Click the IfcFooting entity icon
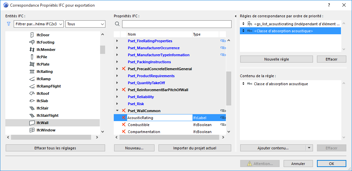Viewport: 352px width, 171px height. coord(32,42)
